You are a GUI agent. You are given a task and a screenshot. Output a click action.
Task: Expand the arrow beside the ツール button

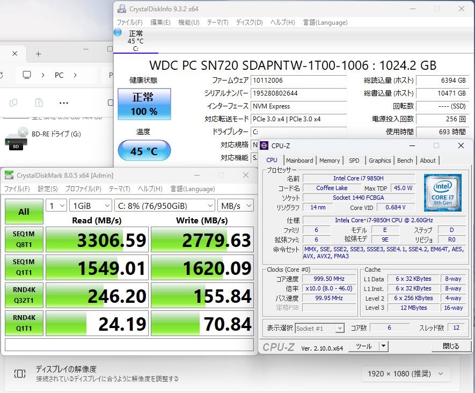click(x=384, y=346)
